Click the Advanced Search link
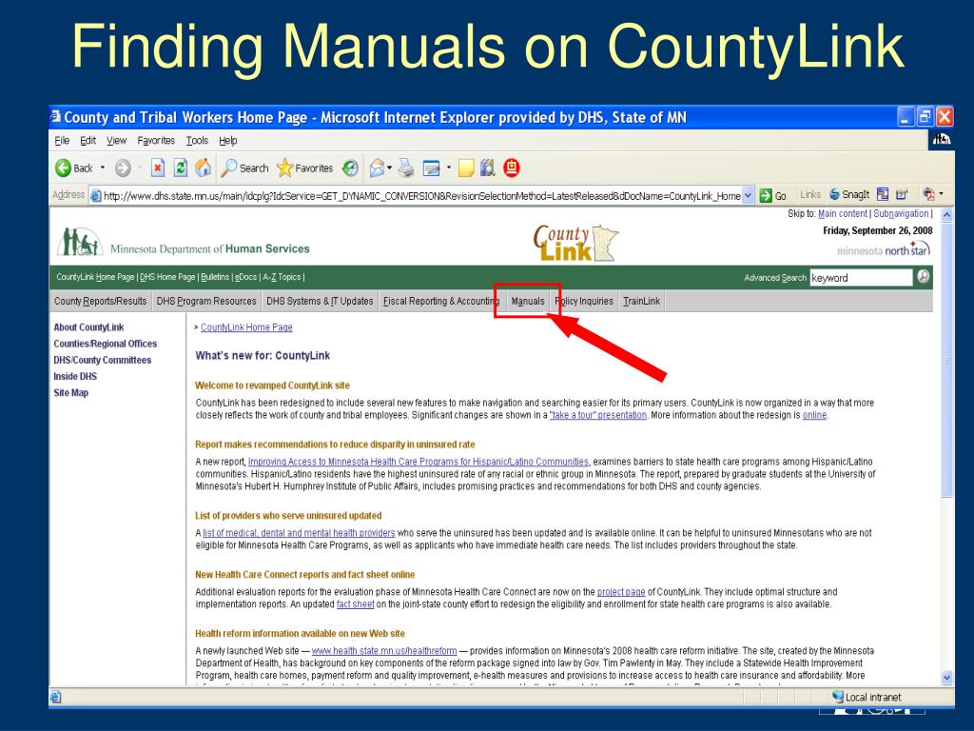974x731 pixels. [775, 278]
